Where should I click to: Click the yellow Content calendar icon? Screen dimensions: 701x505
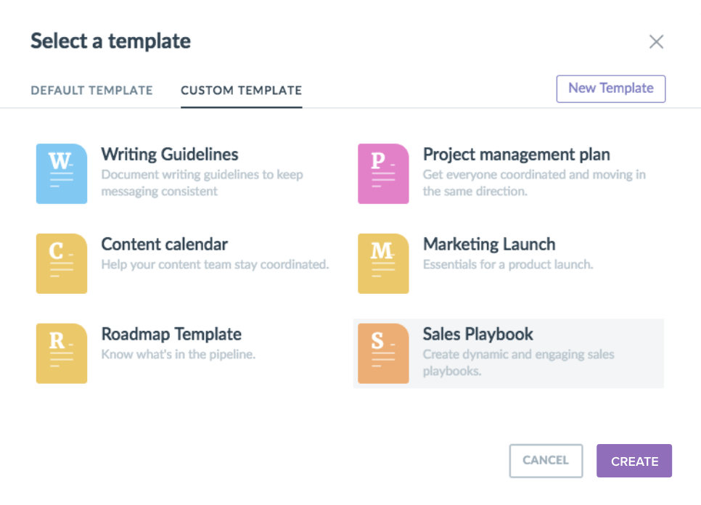(x=62, y=263)
